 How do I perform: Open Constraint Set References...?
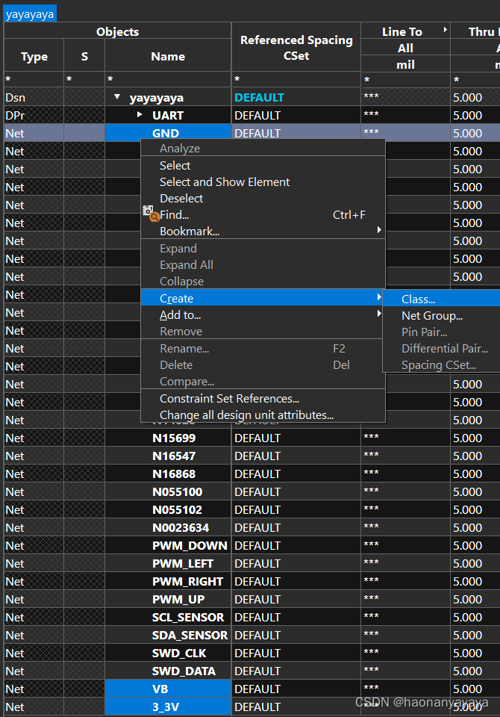tap(263, 399)
